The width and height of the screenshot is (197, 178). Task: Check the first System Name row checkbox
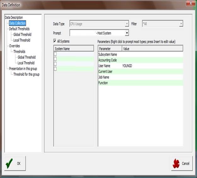(55, 54)
